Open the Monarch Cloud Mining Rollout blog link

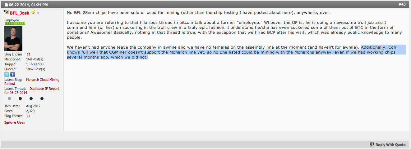[32, 82]
